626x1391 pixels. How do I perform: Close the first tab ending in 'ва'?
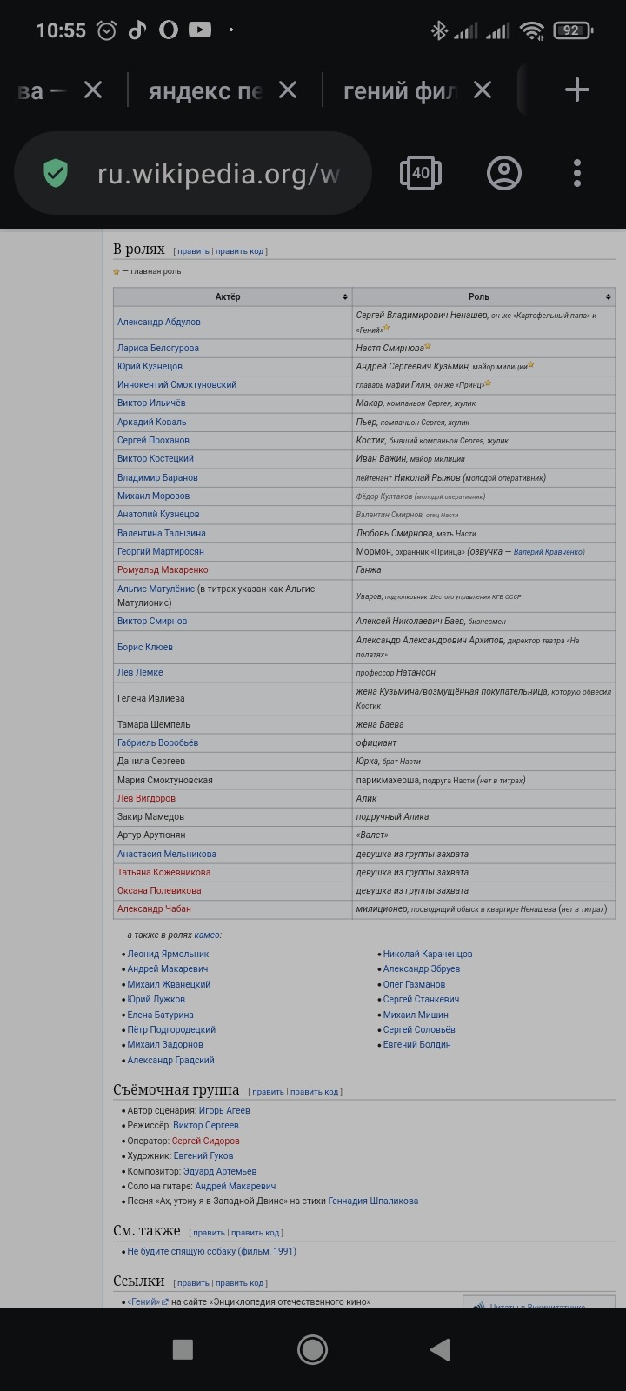93,90
